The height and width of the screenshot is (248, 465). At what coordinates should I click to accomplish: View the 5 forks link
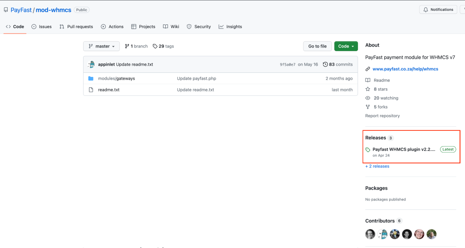[x=381, y=107]
